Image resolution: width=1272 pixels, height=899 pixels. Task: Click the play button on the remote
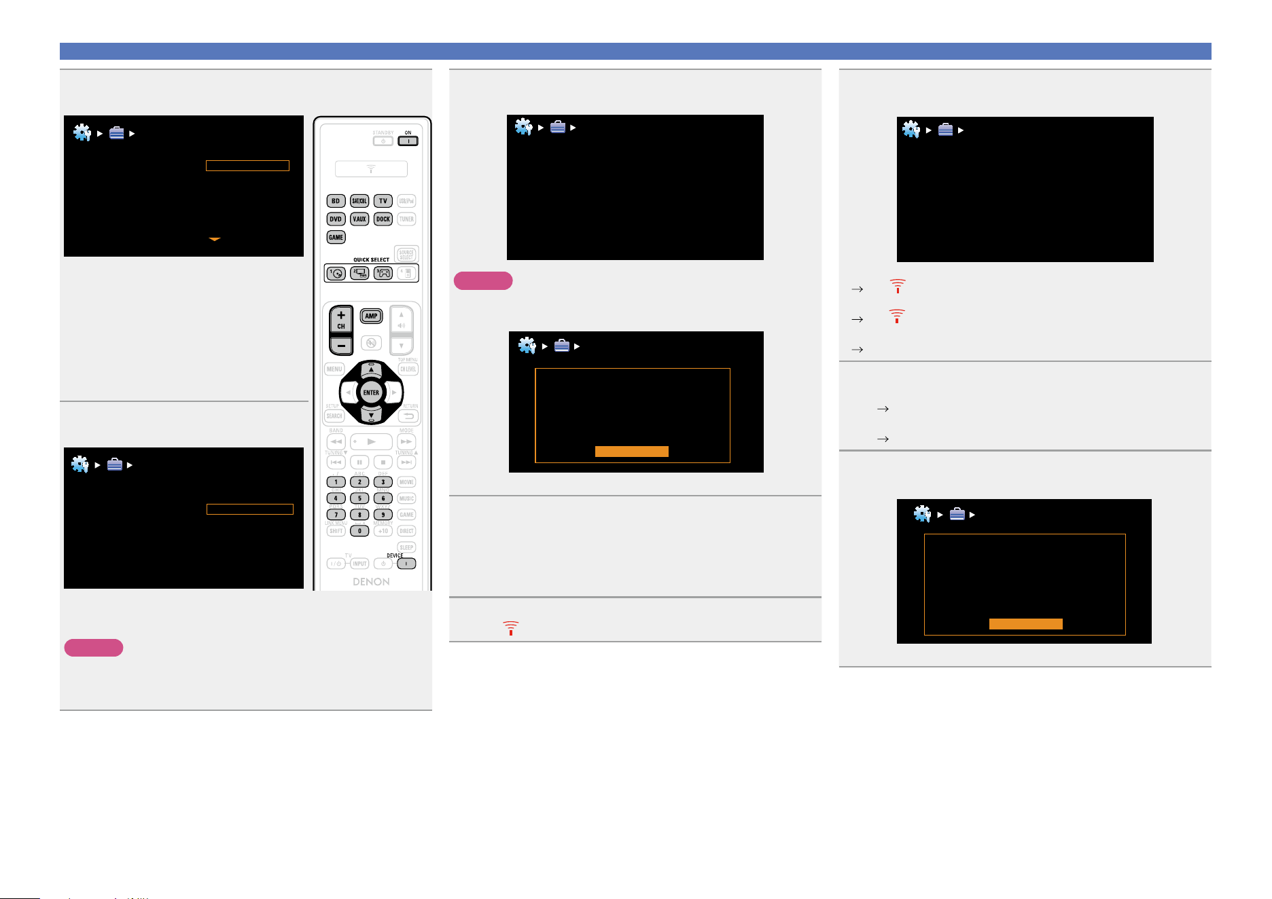[371, 441]
